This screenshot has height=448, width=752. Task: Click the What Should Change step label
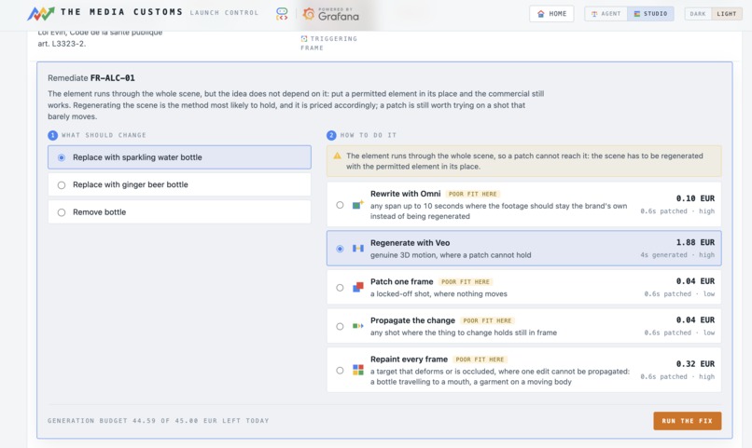(104, 135)
